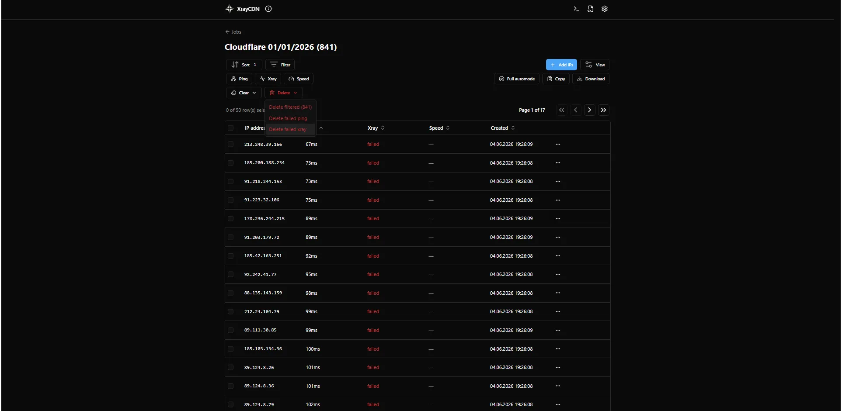Tick the checkbox for 185.42.163.251
The width and height of the screenshot is (842, 414).
[x=231, y=256]
